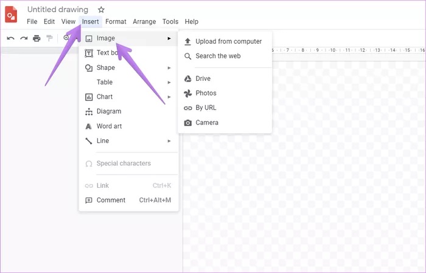Open the Arrange menu
Viewport: 426px width, 273px height.
point(144,21)
